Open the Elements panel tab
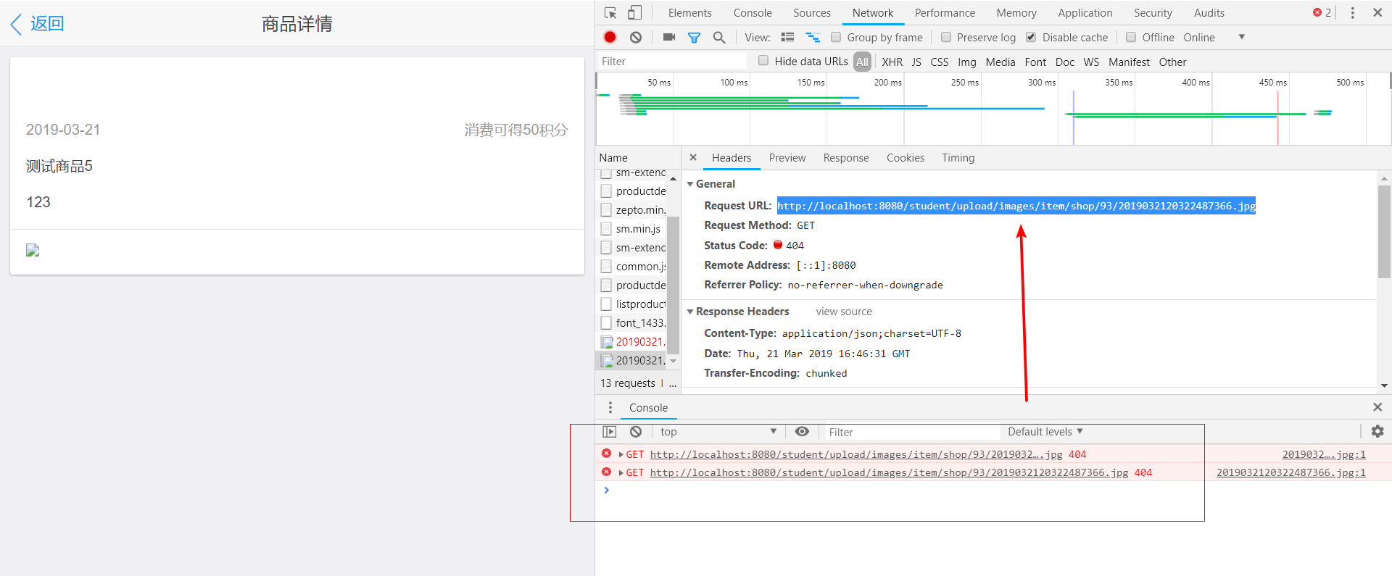 click(x=689, y=13)
